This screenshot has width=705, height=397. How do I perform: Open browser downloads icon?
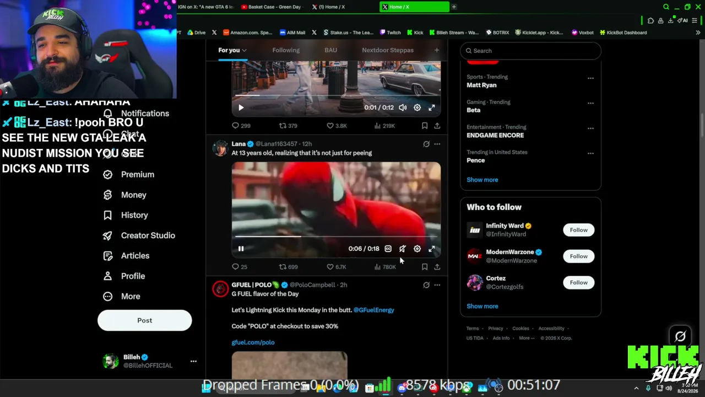[x=671, y=21]
